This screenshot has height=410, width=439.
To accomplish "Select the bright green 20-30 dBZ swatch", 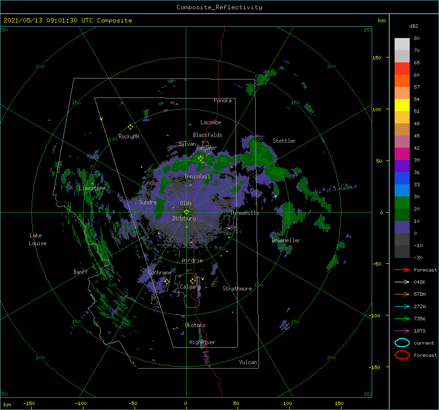I will [402, 203].
